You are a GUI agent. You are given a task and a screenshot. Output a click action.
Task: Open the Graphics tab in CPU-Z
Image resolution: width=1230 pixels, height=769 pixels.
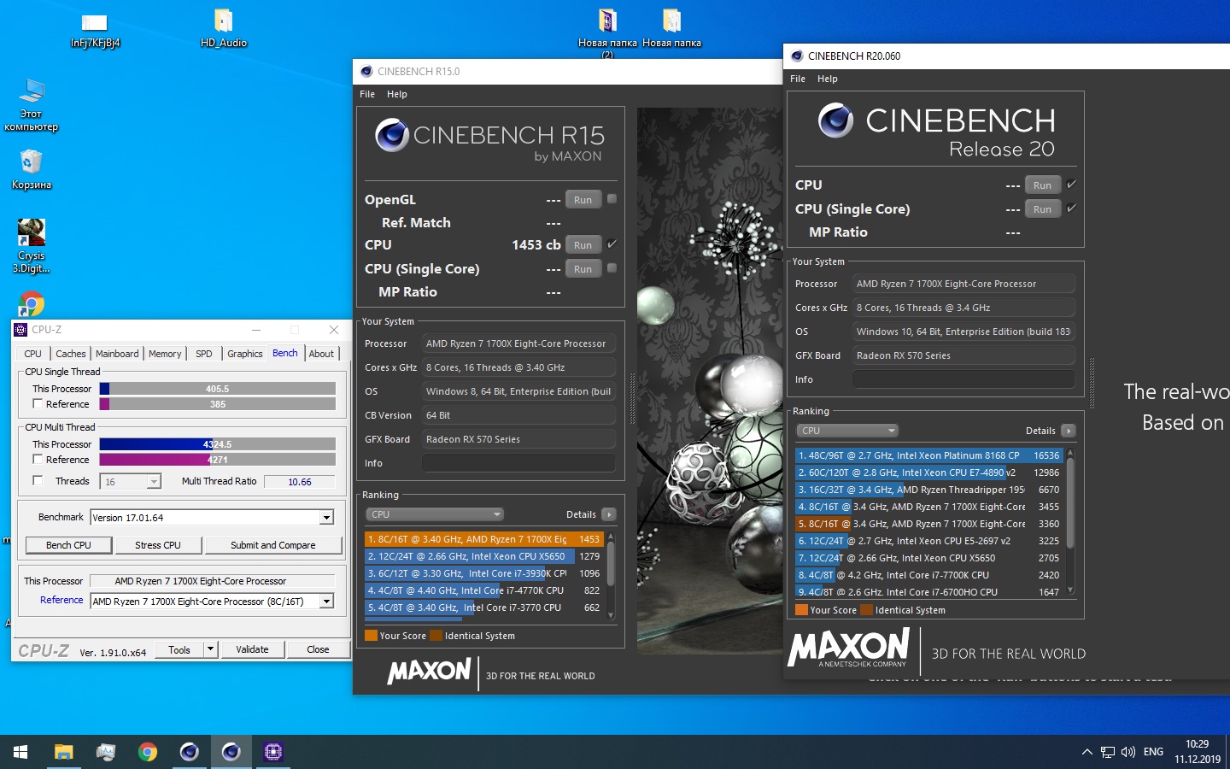click(245, 354)
